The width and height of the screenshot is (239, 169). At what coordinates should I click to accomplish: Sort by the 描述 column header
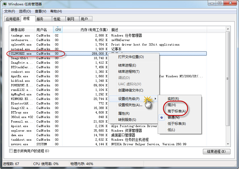(158, 30)
